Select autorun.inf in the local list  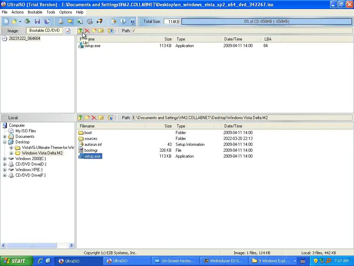pos(93,144)
